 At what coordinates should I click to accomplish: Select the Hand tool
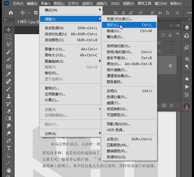tap(9, 170)
